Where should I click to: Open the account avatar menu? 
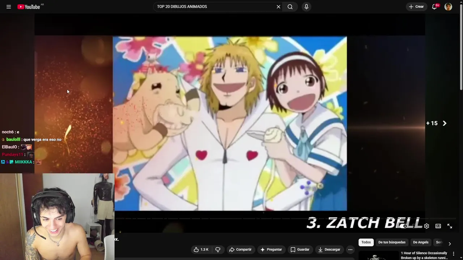click(x=448, y=6)
